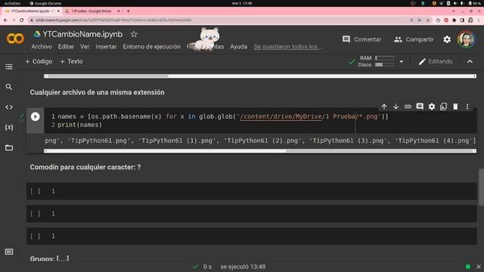This screenshot has width=484, height=272.
Task: Bookmark this page with star icon
Action: point(428,20)
